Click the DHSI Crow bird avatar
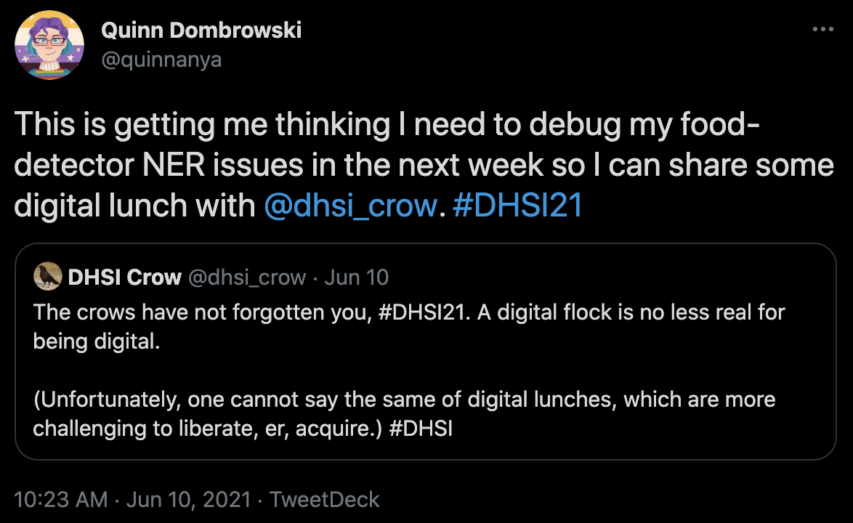 click(x=48, y=277)
